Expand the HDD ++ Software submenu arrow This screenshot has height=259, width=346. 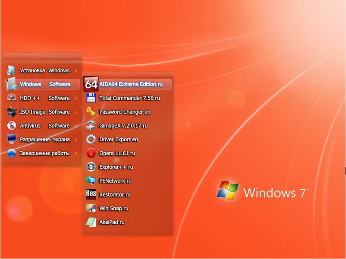tap(76, 98)
